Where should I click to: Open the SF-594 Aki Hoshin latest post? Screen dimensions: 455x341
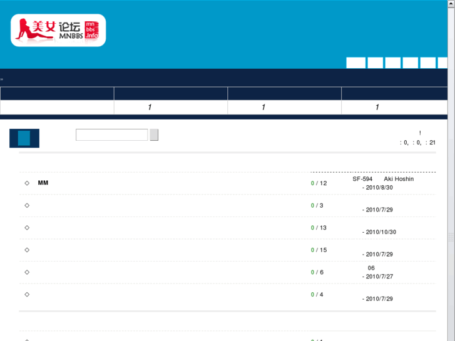point(383,179)
